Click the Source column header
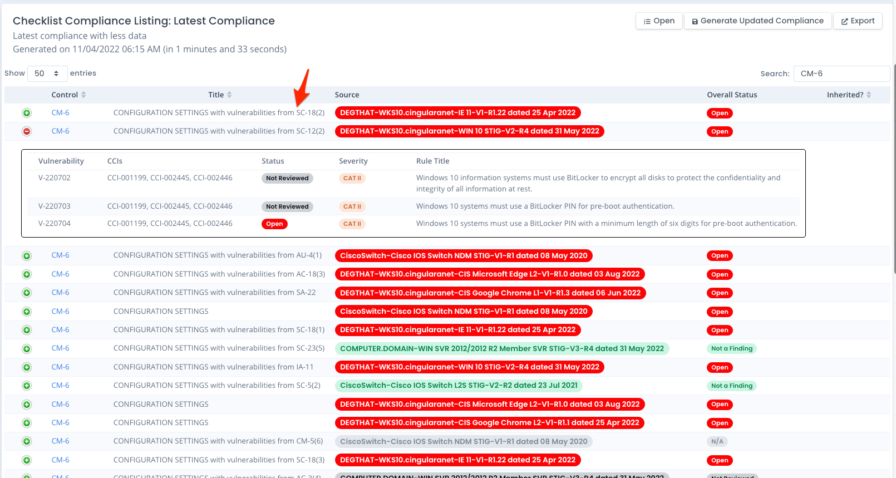The image size is (896, 478). (x=347, y=95)
